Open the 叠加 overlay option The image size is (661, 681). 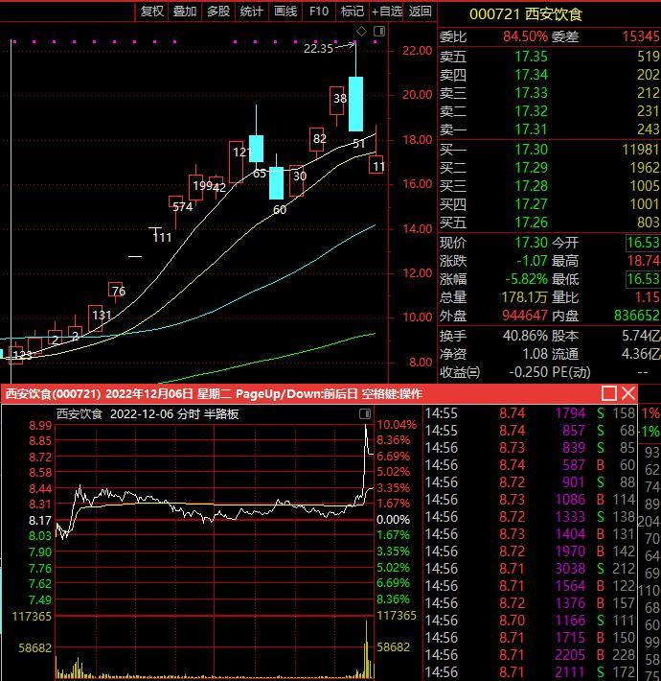[185, 12]
